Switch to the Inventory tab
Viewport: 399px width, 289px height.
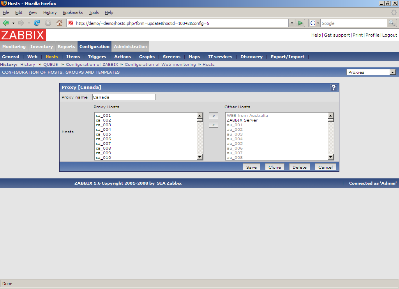click(42, 47)
